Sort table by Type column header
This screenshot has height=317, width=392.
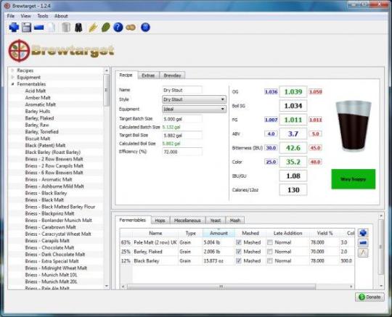[190, 233]
